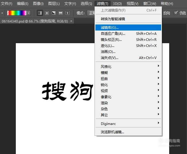This screenshot has width=187, height=154.
Task: Open the 选择(S) menu
Action: pyautogui.click(x=86, y=3)
